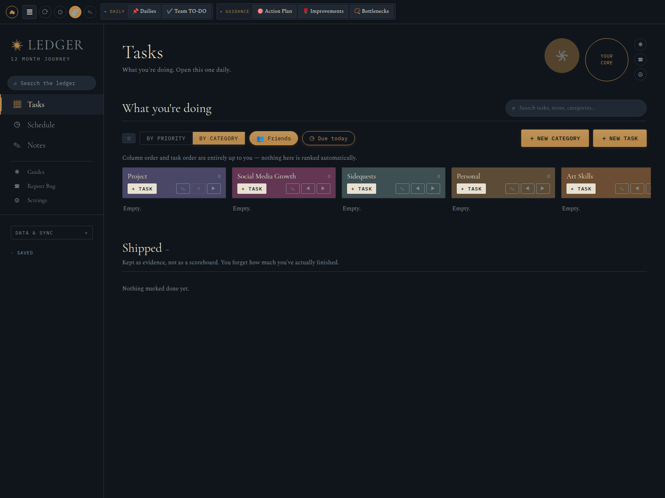The width and height of the screenshot is (665, 498).
Task: Edit the Art Skills category
Action: pyautogui.click(x=622, y=189)
